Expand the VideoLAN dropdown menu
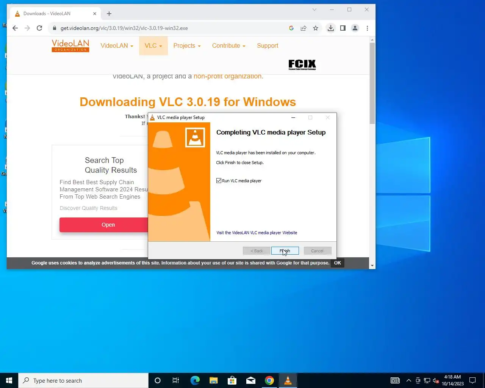 117,45
